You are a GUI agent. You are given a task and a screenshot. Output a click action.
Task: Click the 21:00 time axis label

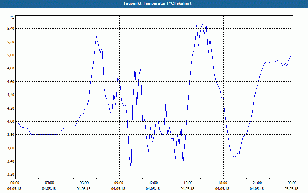click(258, 183)
